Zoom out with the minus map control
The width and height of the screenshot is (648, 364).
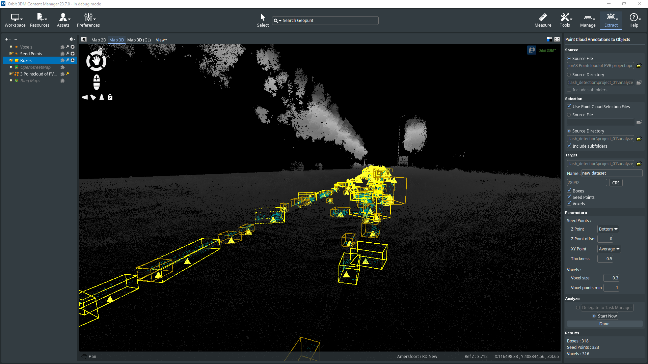(97, 86)
